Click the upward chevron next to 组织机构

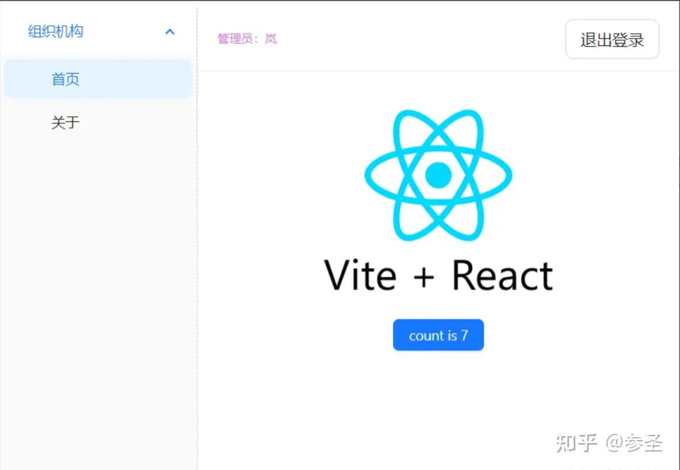(x=170, y=32)
